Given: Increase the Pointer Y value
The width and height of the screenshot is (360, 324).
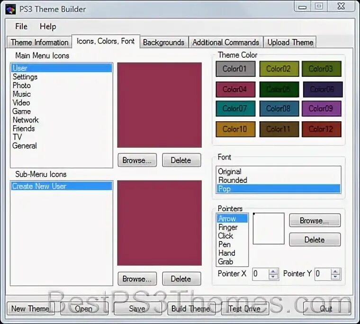Looking at the screenshot, I should click(x=335, y=271).
